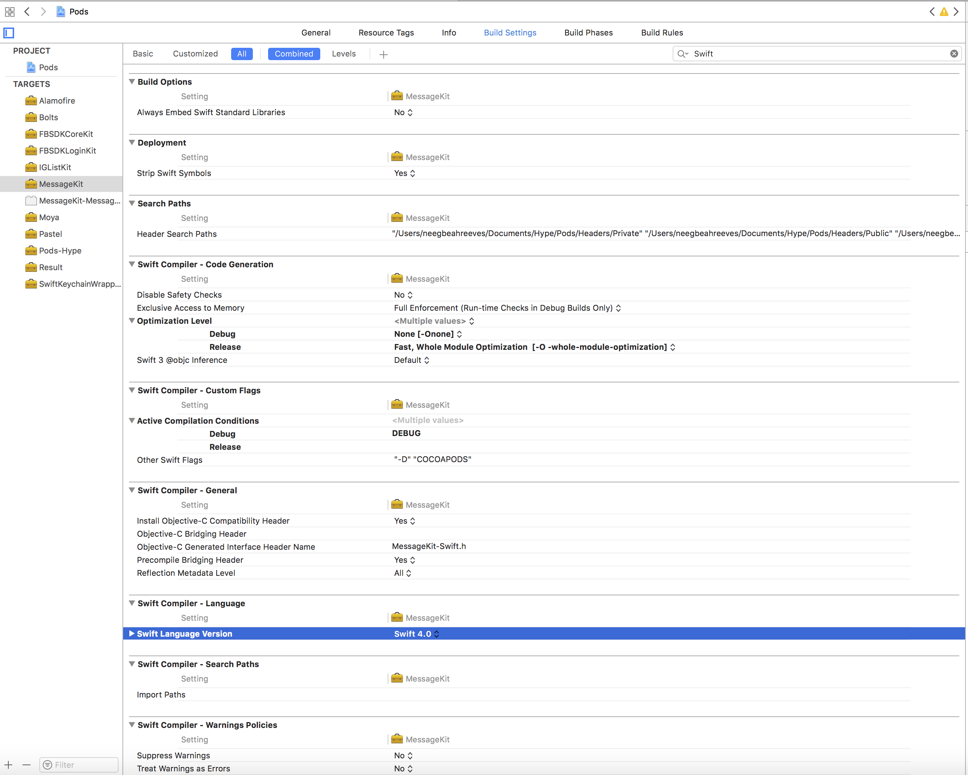968x775 pixels.
Task: Show Basic build settings
Action: tap(143, 54)
